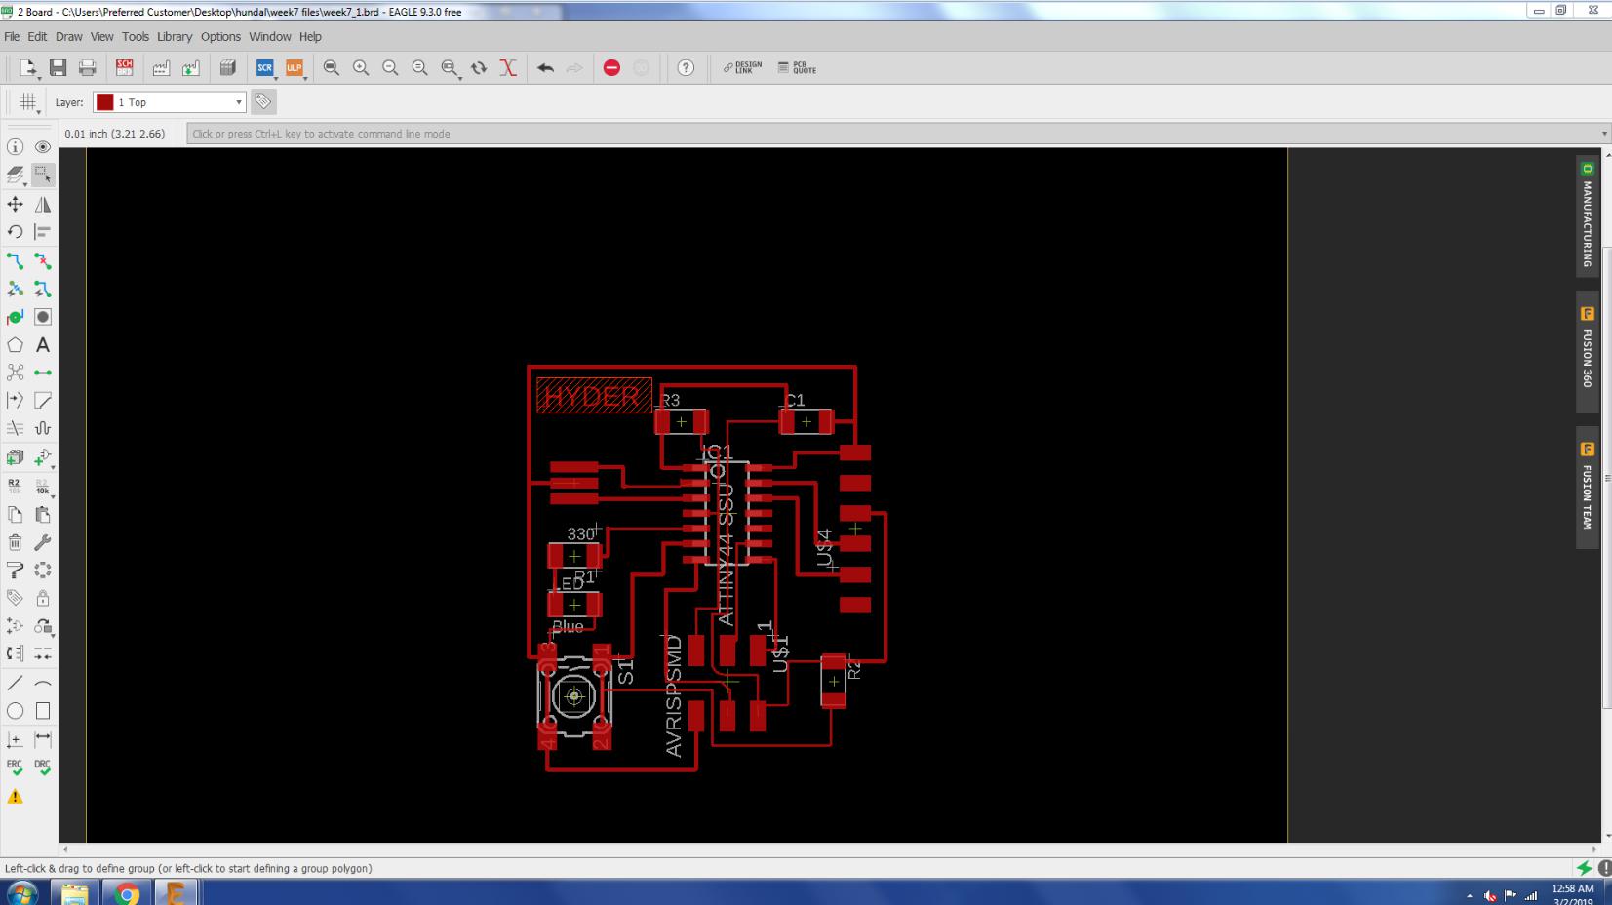
Task: Open the Errors warning triangle
Action: coord(16,797)
